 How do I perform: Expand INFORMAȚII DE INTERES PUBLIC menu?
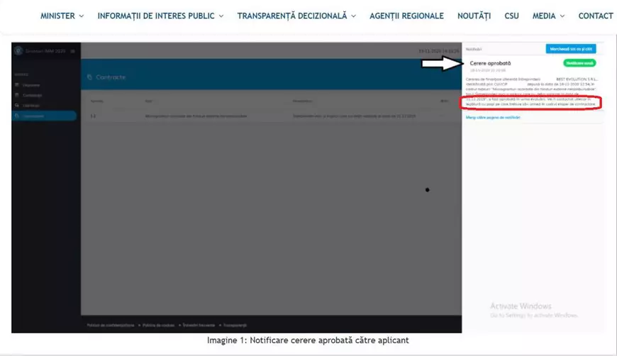(x=160, y=16)
